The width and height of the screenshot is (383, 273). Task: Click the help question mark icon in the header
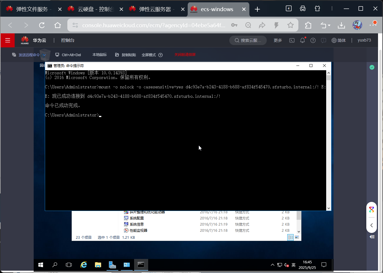313,40
